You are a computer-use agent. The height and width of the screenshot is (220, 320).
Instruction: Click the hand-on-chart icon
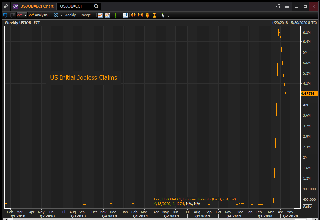coord(107,15)
